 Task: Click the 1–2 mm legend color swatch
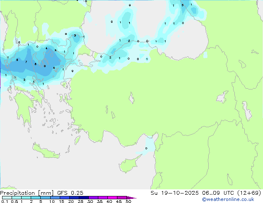pyautogui.click(x=26, y=198)
